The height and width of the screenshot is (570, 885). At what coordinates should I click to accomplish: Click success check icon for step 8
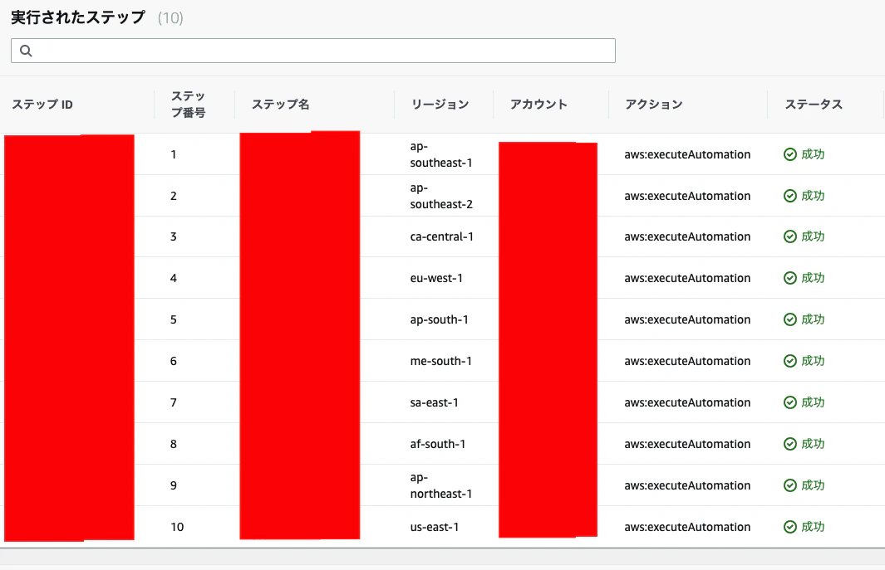790,444
